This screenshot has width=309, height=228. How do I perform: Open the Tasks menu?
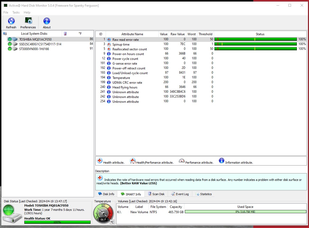tap(16, 12)
